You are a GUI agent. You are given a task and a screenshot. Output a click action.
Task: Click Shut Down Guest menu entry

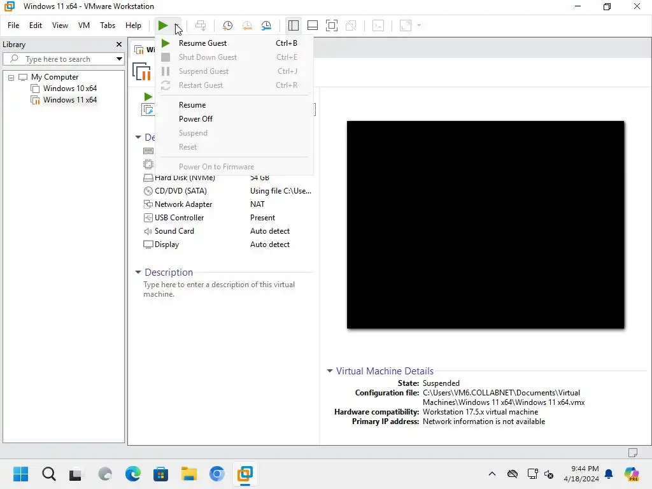[234, 57]
